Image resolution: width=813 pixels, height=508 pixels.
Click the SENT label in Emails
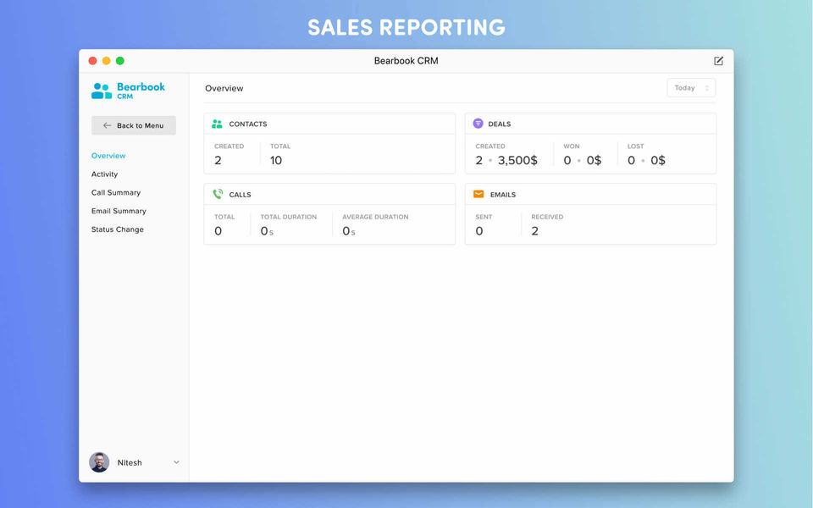(x=484, y=217)
